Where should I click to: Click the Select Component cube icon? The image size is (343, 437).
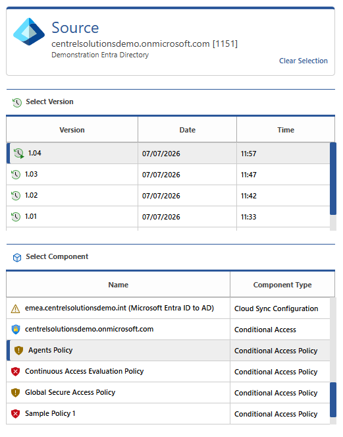coord(17,257)
